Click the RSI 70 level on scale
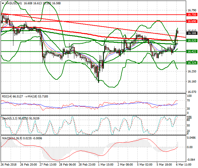Screen dimensions: 198x168 [189, 102]
